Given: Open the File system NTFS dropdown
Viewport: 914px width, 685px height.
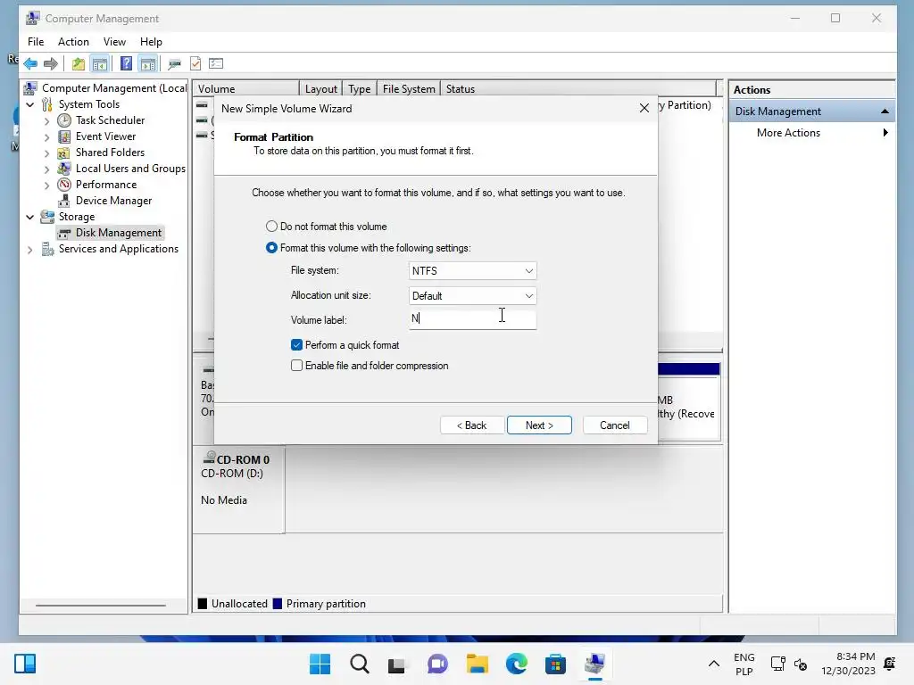Looking at the screenshot, I should (473, 270).
